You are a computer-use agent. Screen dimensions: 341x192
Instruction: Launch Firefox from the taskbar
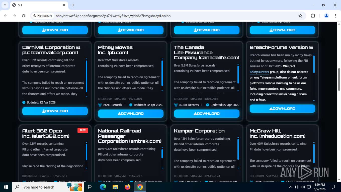(x=128, y=187)
